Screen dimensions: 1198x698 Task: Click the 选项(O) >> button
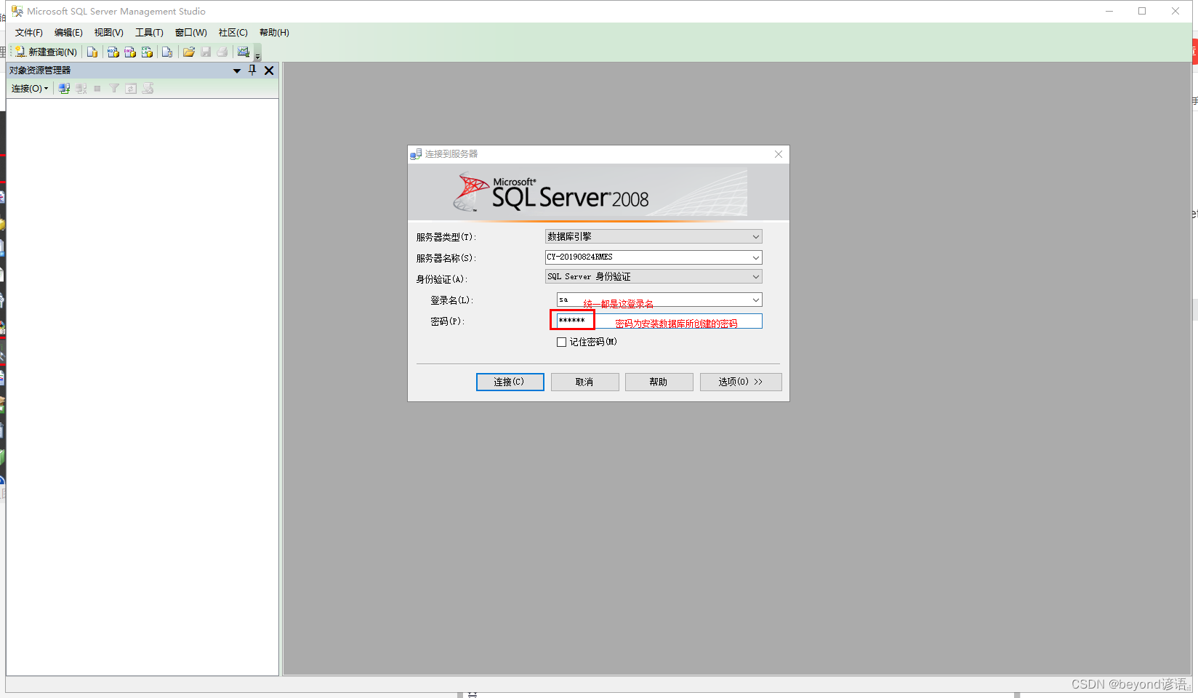741,382
